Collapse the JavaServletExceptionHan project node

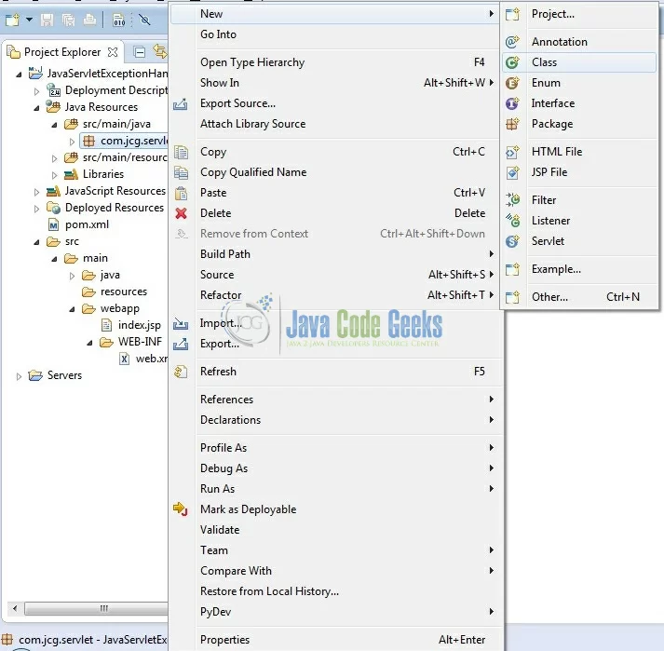click(x=19, y=75)
